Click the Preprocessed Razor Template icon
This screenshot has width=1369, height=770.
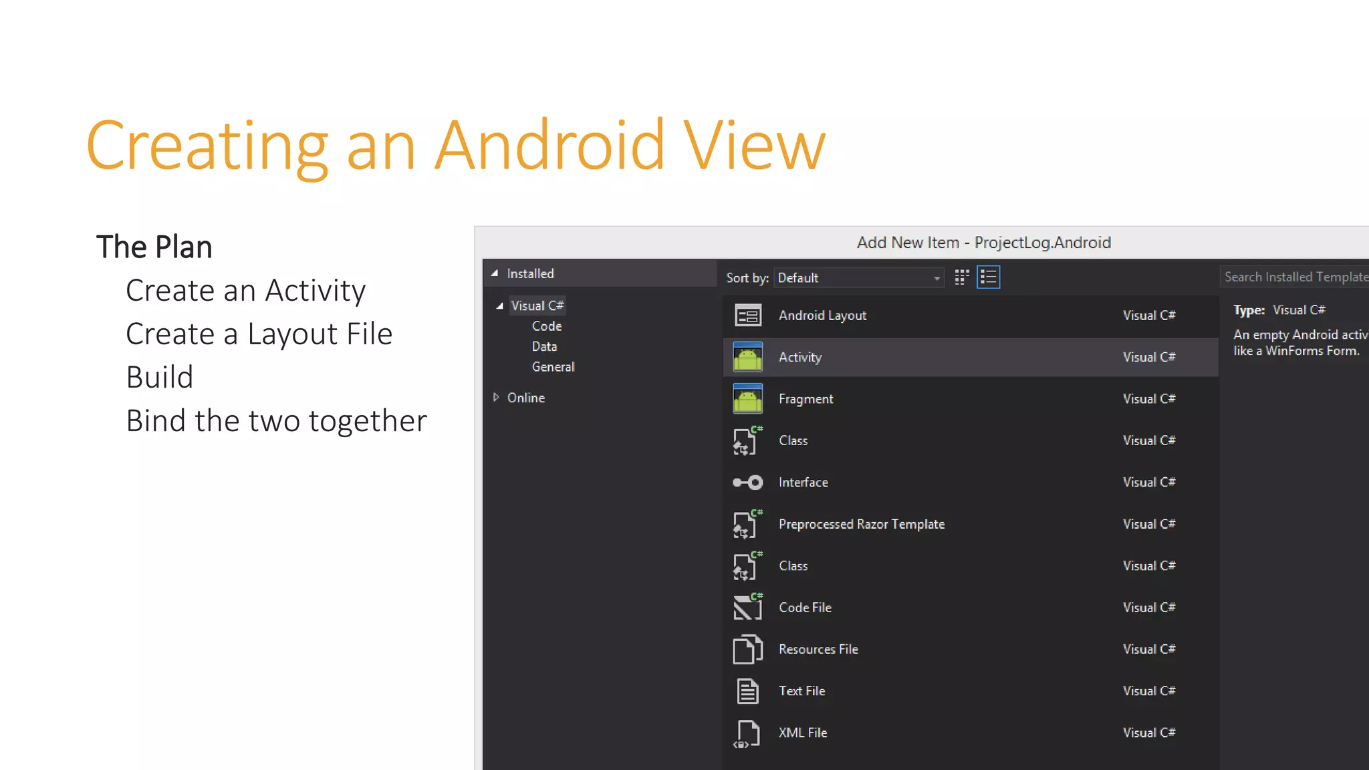point(747,524)
